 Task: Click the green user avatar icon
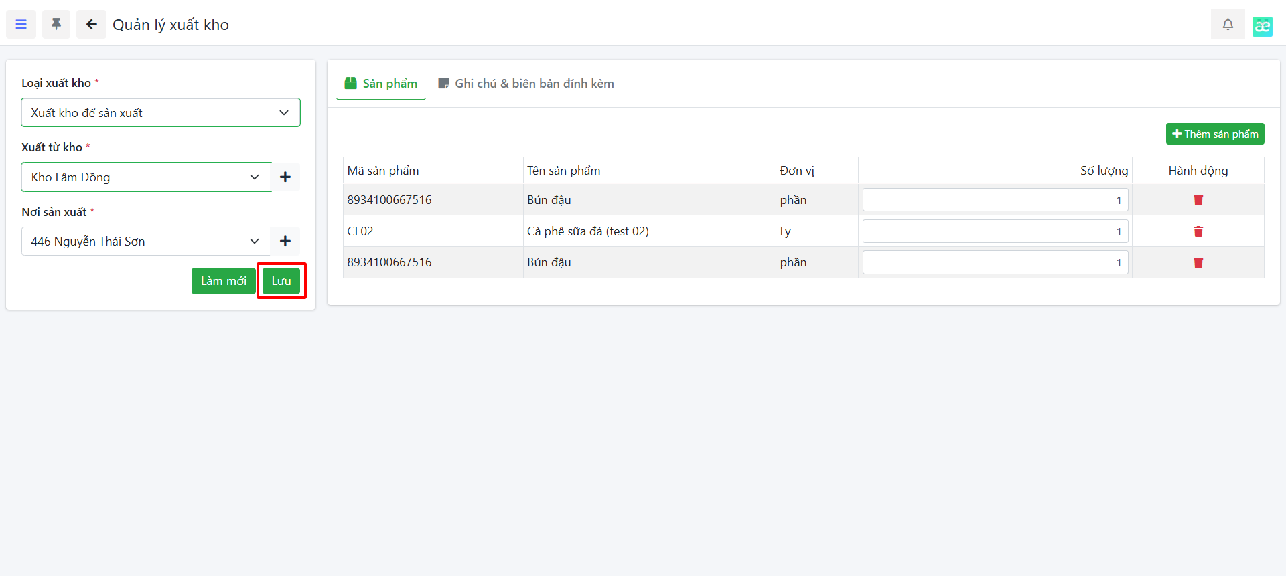[x=1262, y=26]
